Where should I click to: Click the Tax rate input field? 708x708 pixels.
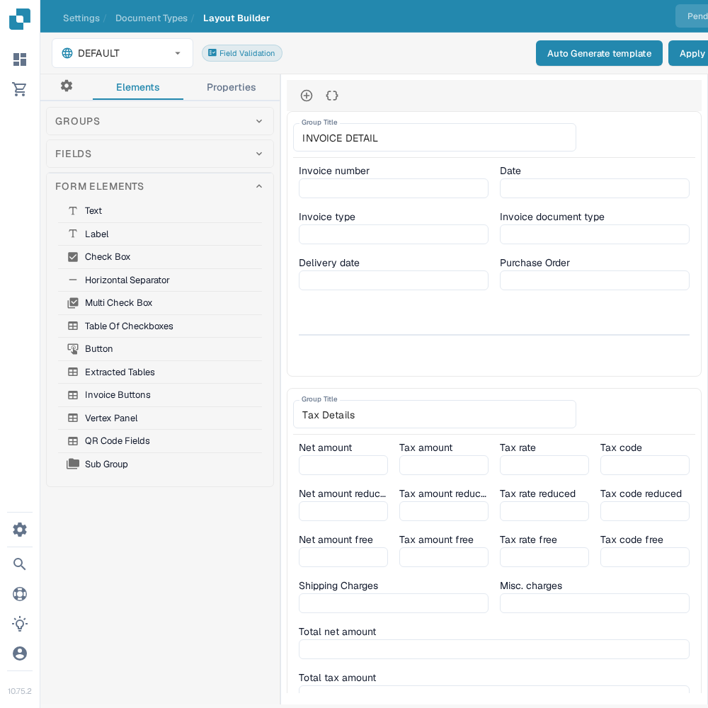(x=544, y=465)
